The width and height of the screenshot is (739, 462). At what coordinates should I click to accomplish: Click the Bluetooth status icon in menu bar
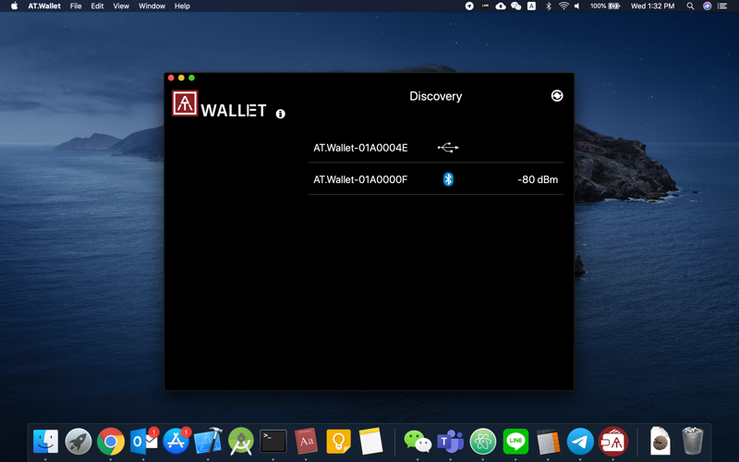[x=548, y=6]
